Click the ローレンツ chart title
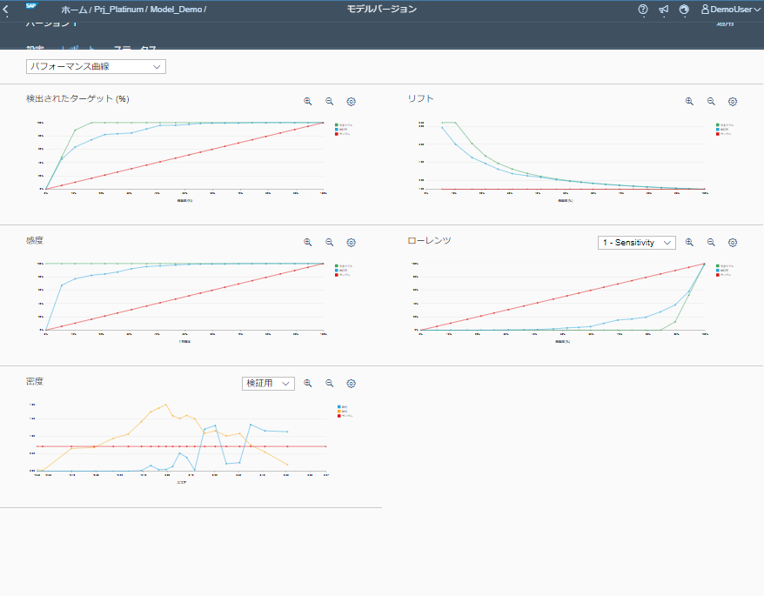 [429, 240]
